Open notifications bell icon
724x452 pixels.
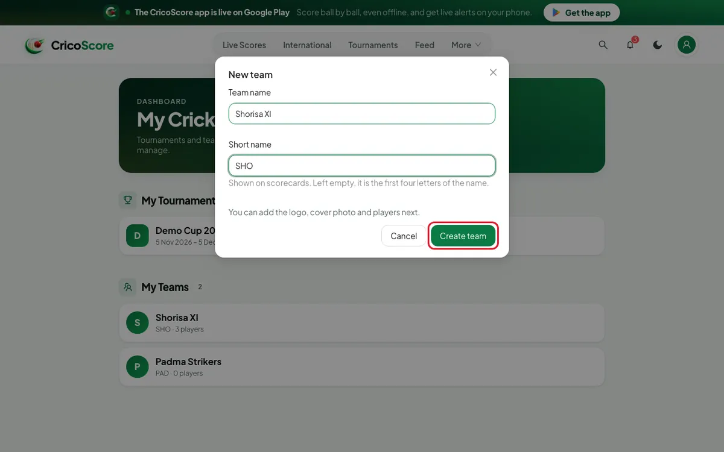(630, 45)
